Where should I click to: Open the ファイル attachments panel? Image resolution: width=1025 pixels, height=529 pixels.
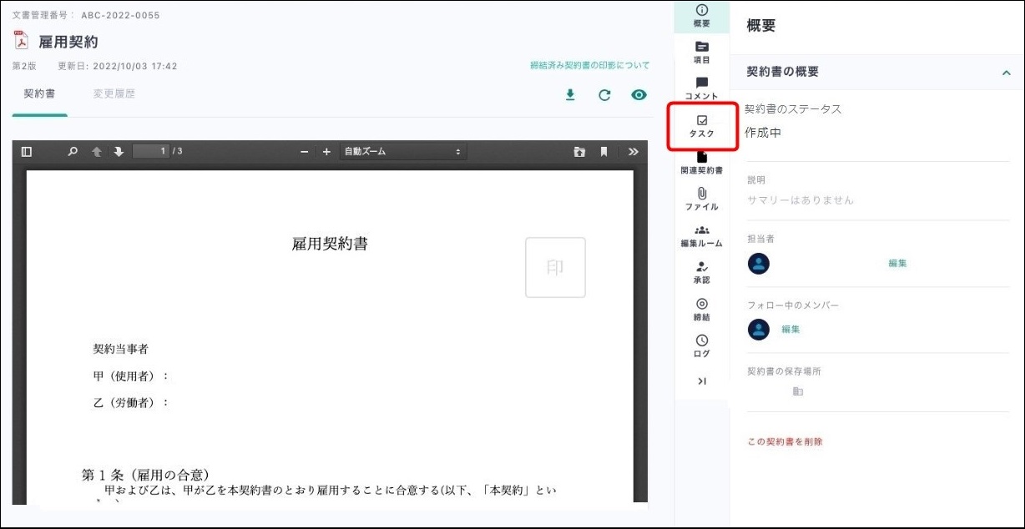click(x=701, y=199)
